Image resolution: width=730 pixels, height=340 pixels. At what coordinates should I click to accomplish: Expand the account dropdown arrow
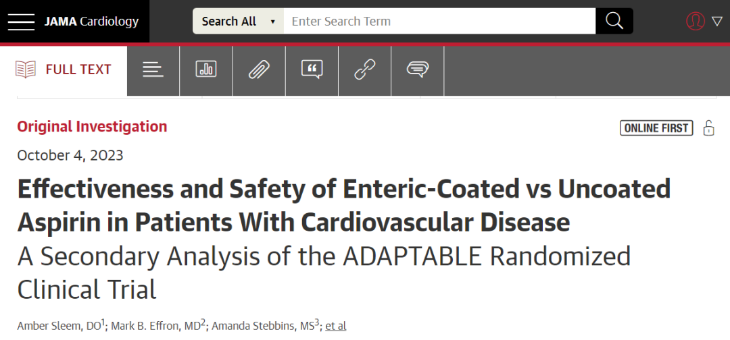[717, 21]
